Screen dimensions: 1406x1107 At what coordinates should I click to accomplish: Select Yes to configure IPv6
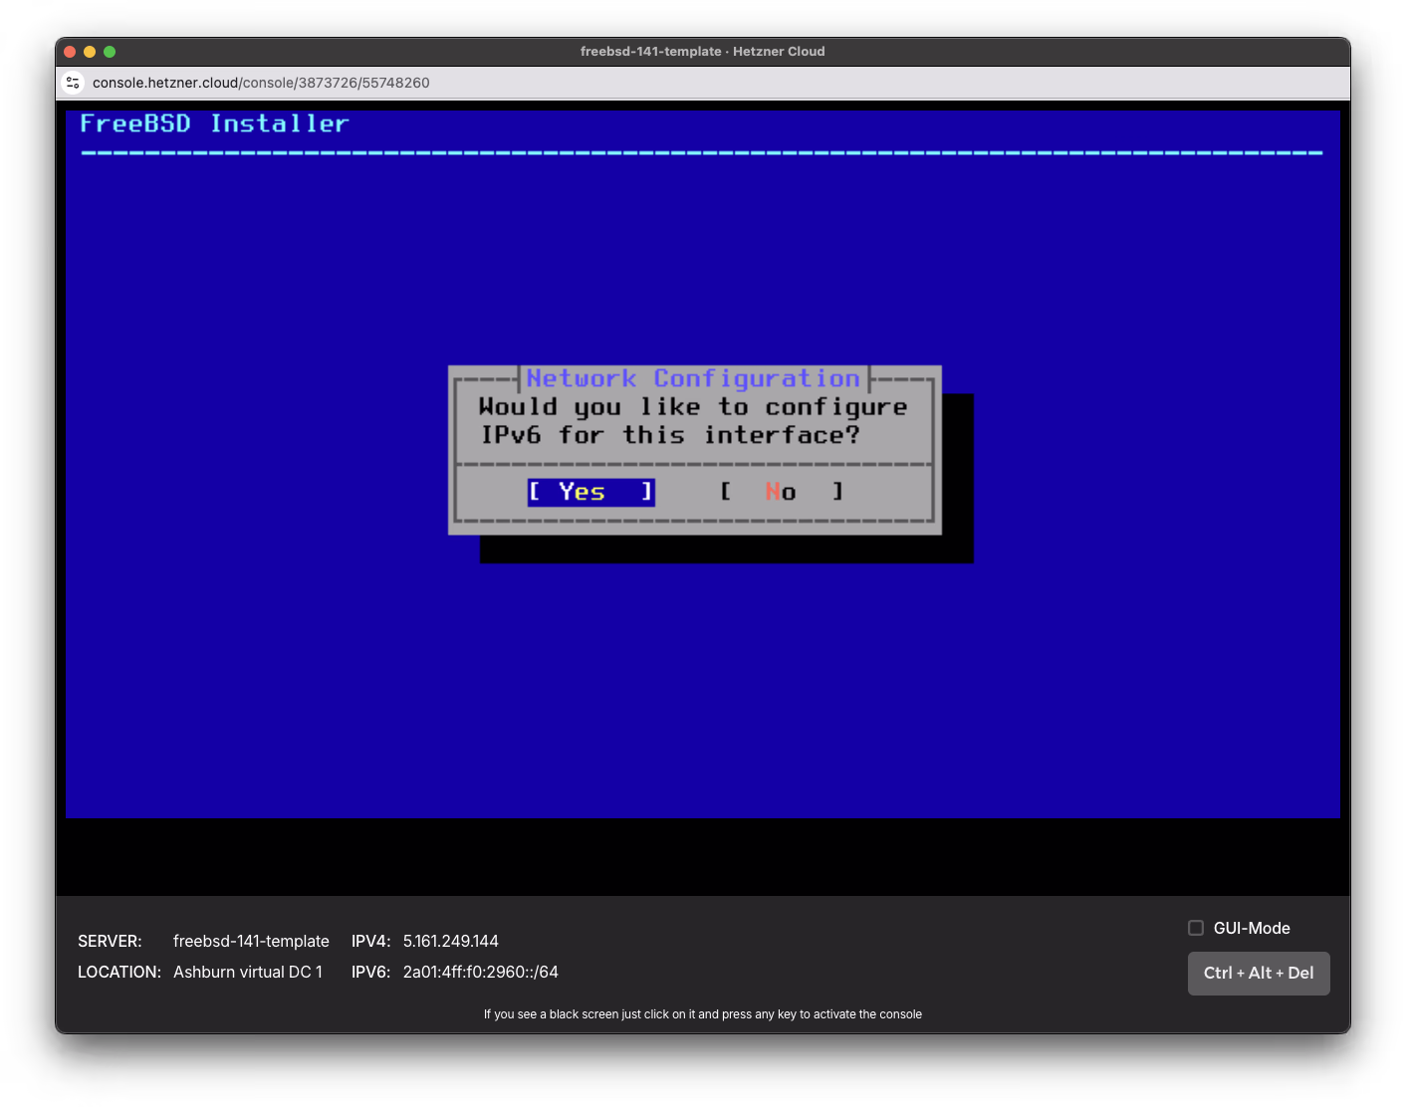pyautogui.click(x=589, y=492)
